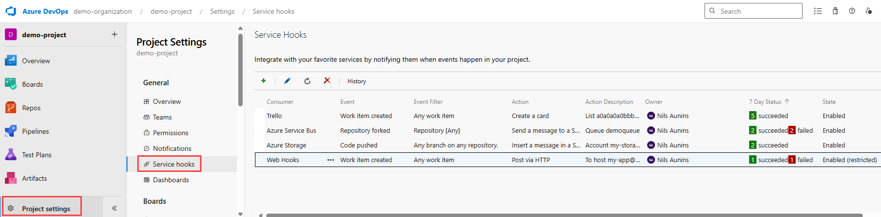The image size is (881, 217).
Task: Click the plus next to demo-project
Action: click(114, 34)
